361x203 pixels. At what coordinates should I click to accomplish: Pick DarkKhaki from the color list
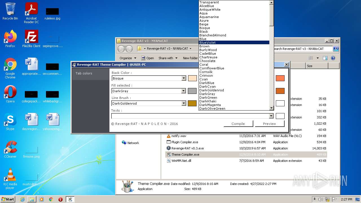pos(234,101)
